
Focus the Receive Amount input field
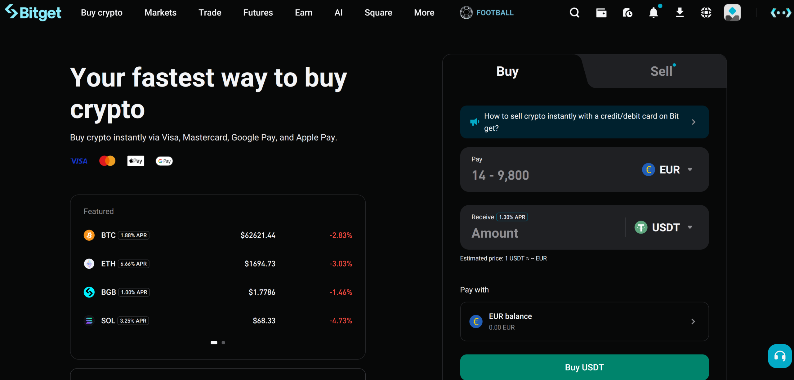pos(546,233)
